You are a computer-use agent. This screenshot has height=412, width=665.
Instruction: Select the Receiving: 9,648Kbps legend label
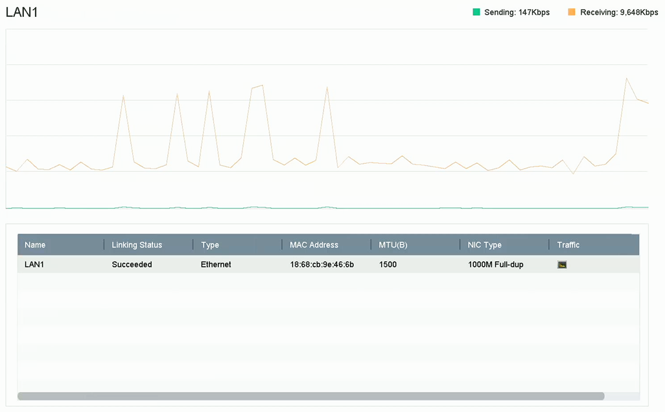point(619,12)
